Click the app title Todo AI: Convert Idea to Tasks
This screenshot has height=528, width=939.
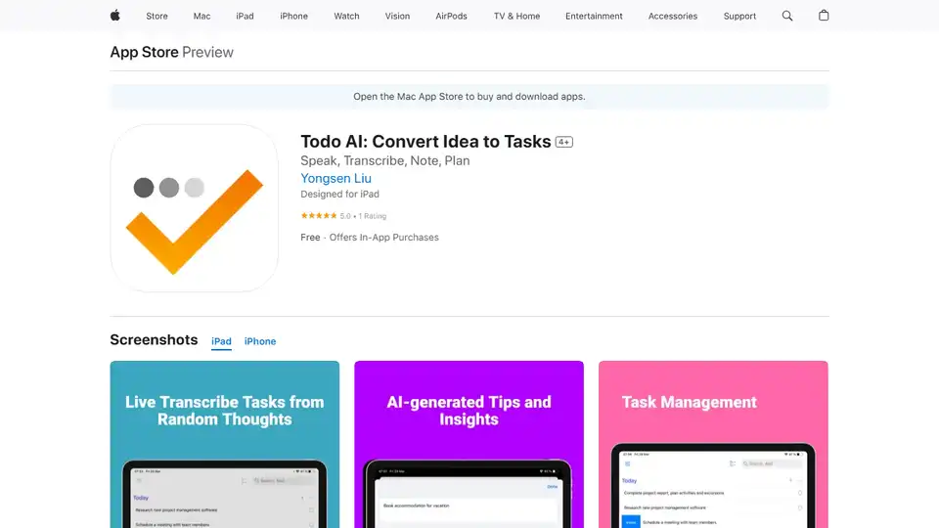pyautogui.click(x=425, y=141)
